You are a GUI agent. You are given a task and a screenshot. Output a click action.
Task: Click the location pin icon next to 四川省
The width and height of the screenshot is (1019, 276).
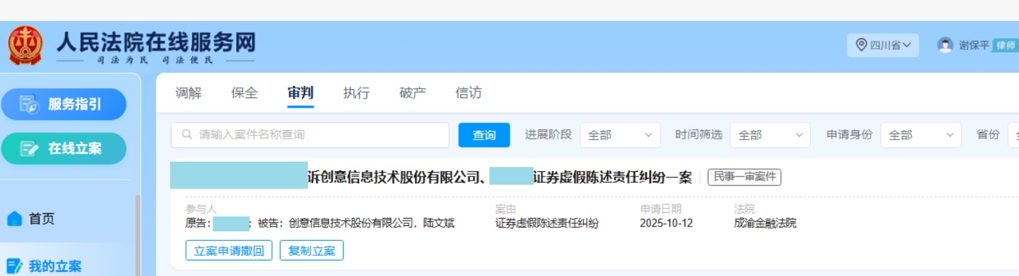click(862, 45)
